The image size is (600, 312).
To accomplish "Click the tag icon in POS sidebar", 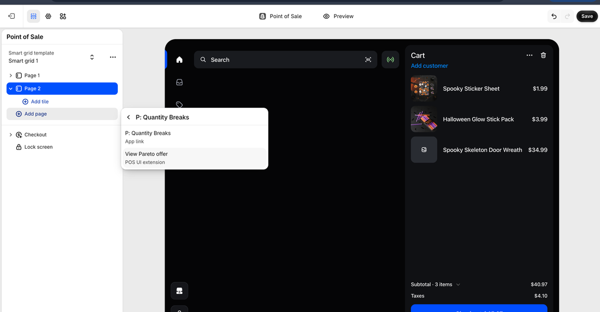I will (179, 104).
